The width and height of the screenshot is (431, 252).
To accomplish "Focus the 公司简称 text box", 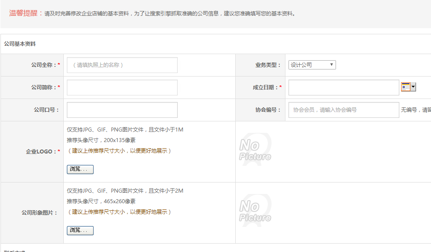I will (x=122, y=88).
